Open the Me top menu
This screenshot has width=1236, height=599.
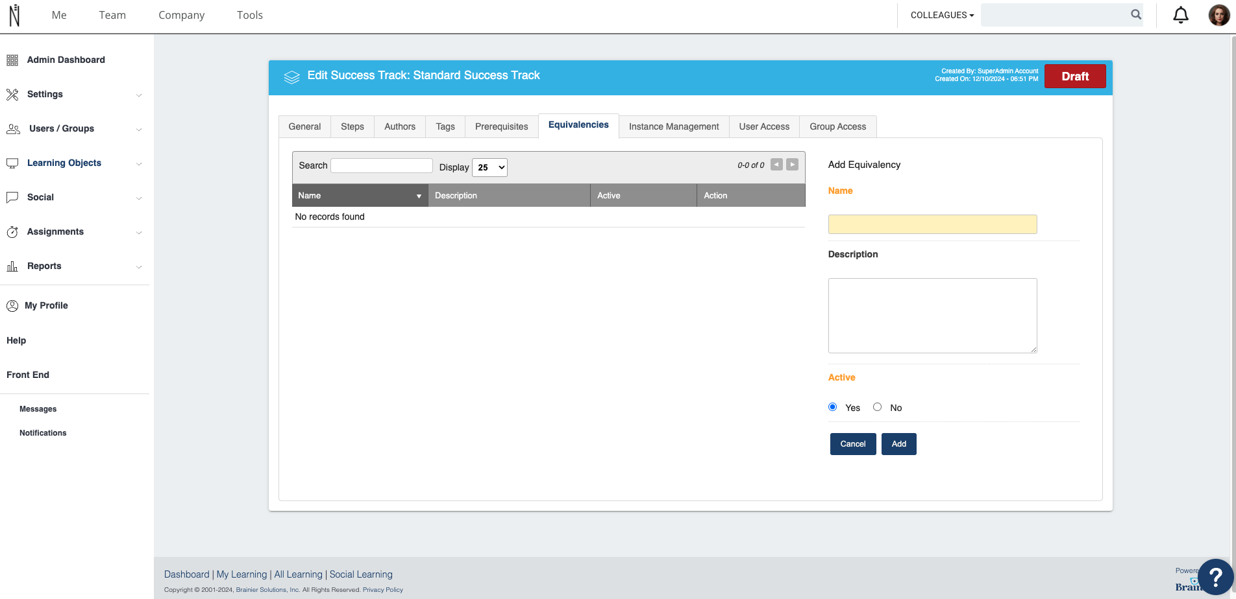(x=59, y=15)
